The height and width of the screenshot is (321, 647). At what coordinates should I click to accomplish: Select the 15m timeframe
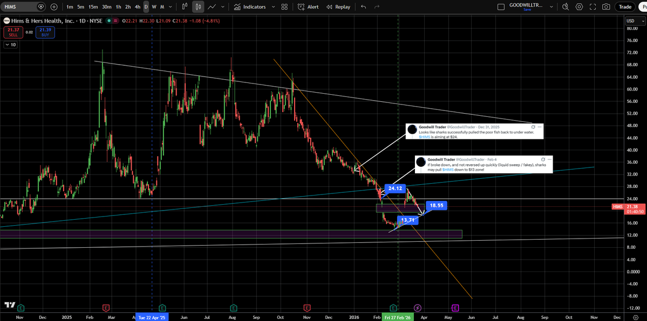[93, 7]
